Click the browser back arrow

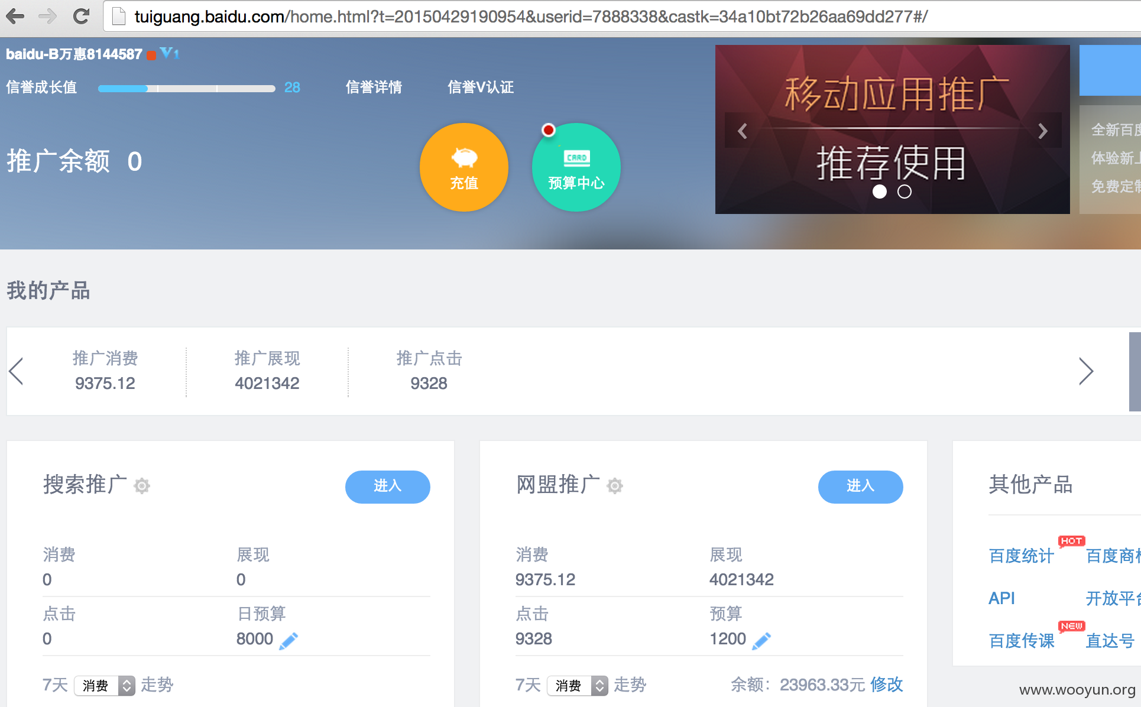click(x=15, y=16)
